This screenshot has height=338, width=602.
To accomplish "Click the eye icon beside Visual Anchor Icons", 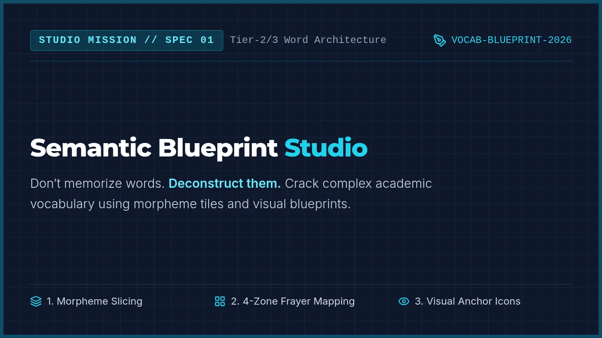I will tap(404, 301).
